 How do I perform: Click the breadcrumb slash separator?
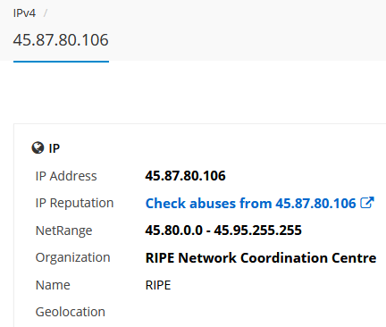tap(46, 13)
